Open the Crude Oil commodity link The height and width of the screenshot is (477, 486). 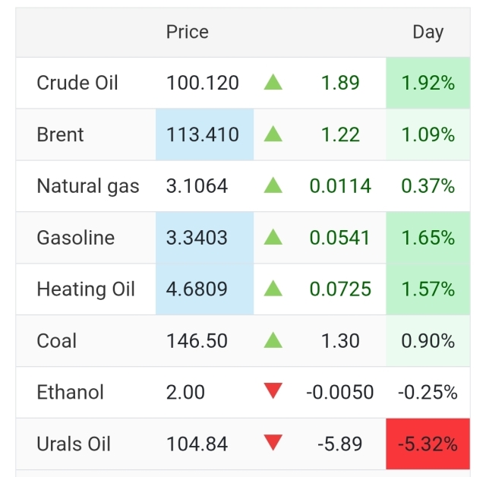[77, 83]
